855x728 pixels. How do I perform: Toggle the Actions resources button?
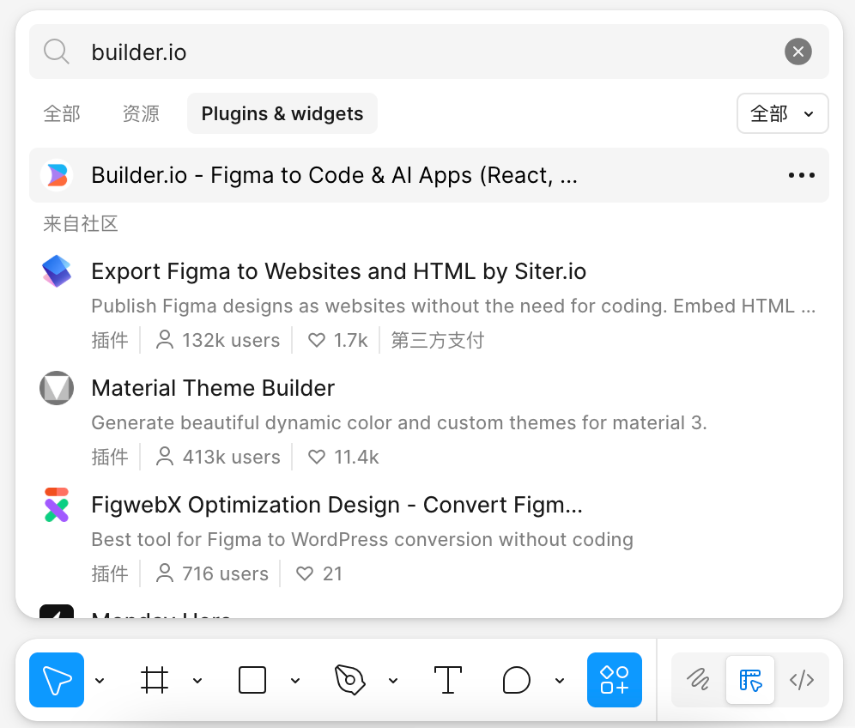(x=615, y=679)
